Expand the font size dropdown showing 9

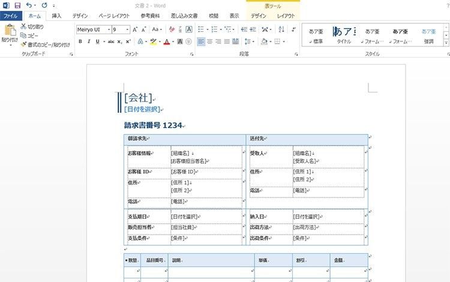128,29
